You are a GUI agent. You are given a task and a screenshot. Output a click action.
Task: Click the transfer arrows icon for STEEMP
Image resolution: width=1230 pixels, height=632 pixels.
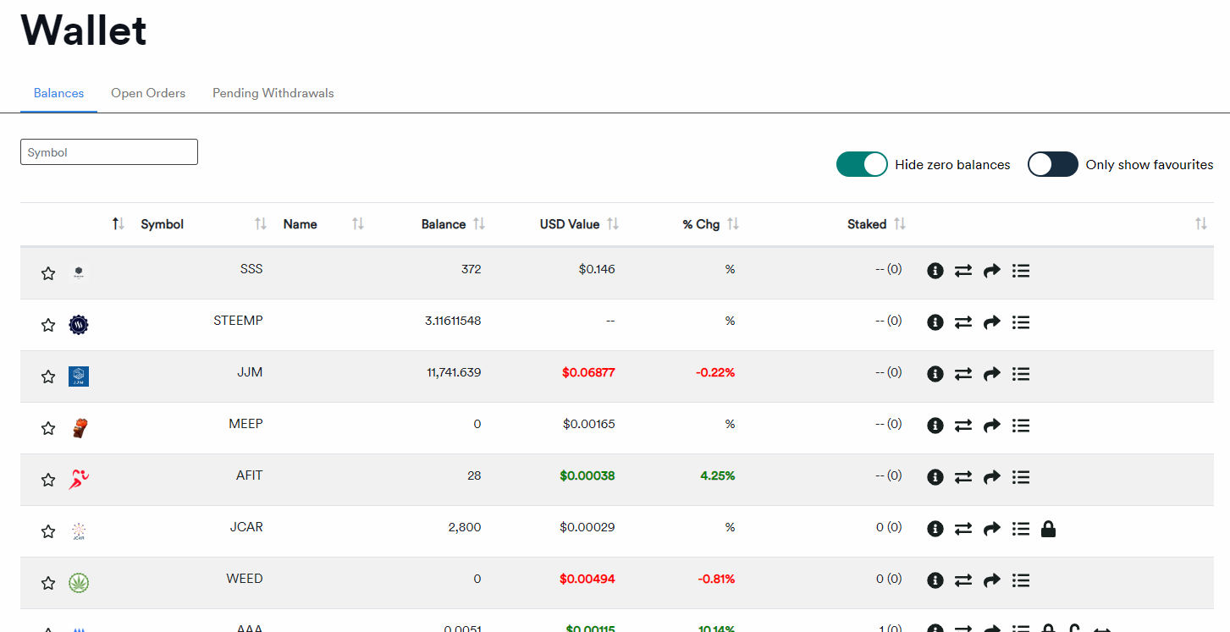(x=963, y=322)
